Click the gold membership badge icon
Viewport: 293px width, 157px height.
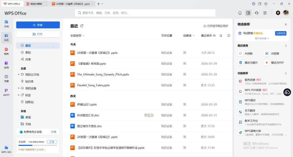(x=278, y=13)
